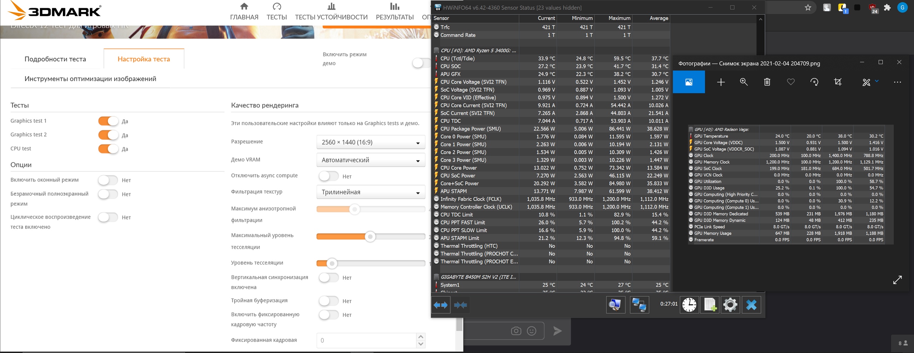The height and width of the screenshot is (353, 914).
Task: Delete the photo with the trash icon
Action: coord(767,82)
